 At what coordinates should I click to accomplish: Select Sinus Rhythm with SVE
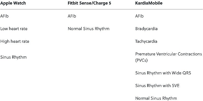point(157,86)
